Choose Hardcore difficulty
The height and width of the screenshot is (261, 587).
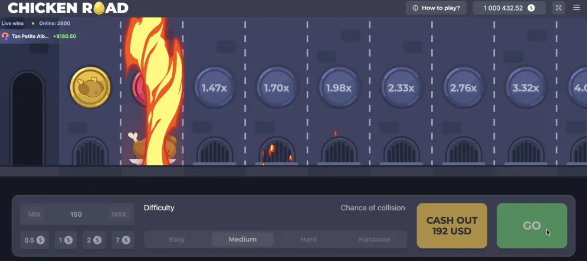375,239
